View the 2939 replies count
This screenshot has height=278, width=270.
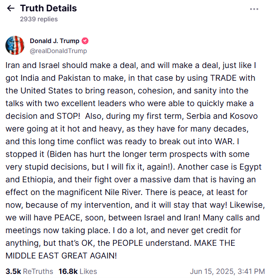39,19
